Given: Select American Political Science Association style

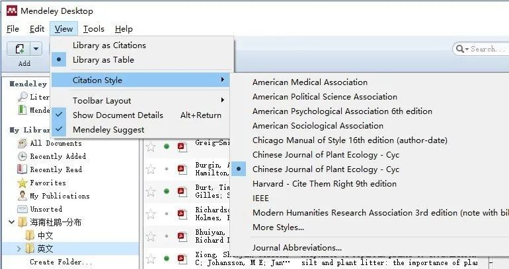Looking at the screenshot, I should [x=370, y=97].
